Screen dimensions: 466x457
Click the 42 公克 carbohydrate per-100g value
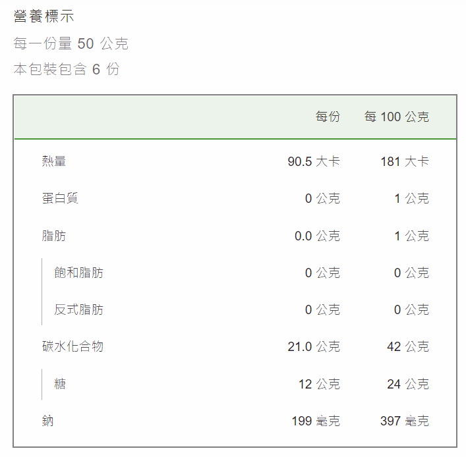[408, 346]
